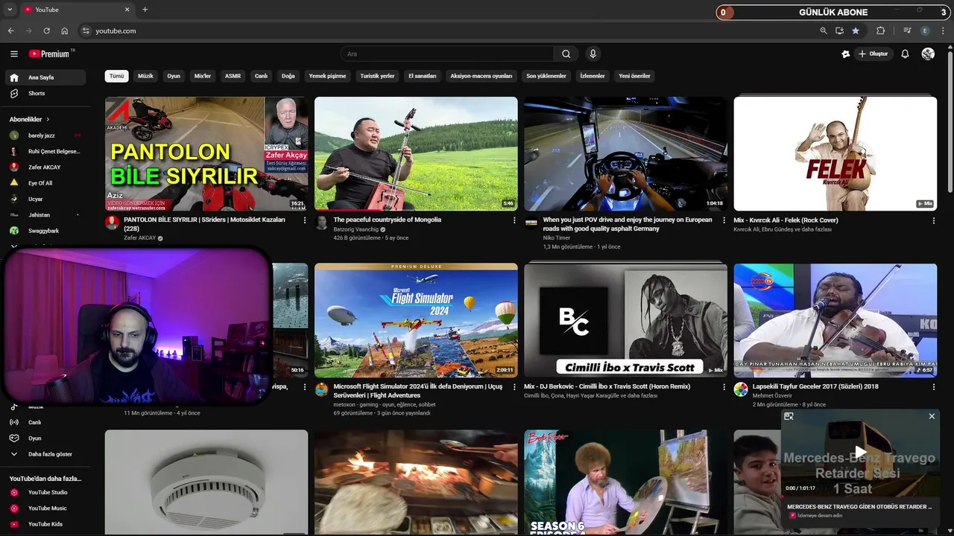954x536 pixels.
Task: Expand Abonelikler section chevron
Action: point(48,119)
